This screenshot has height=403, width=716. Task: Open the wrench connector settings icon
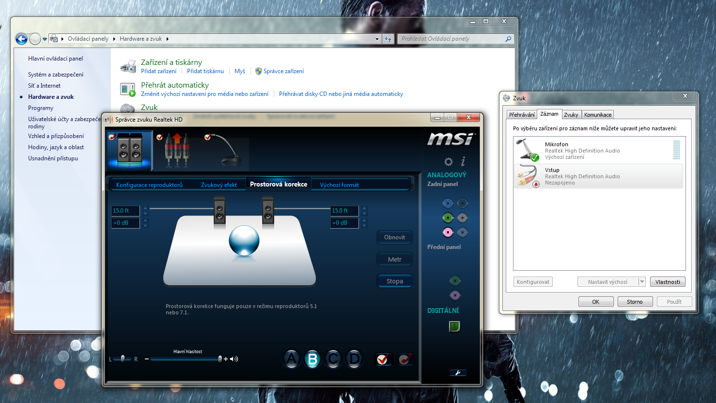458,372
